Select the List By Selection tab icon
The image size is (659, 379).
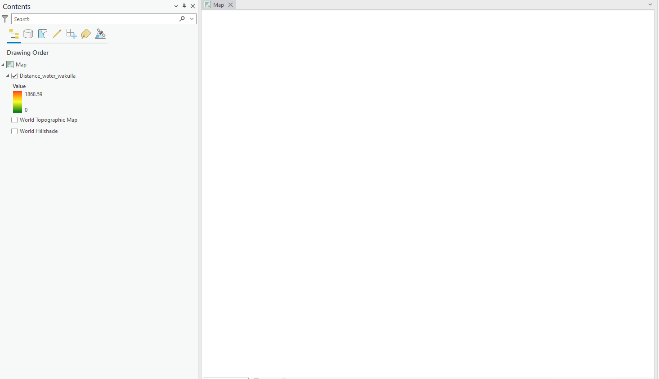pyautogui.click(x=42, y=34)
